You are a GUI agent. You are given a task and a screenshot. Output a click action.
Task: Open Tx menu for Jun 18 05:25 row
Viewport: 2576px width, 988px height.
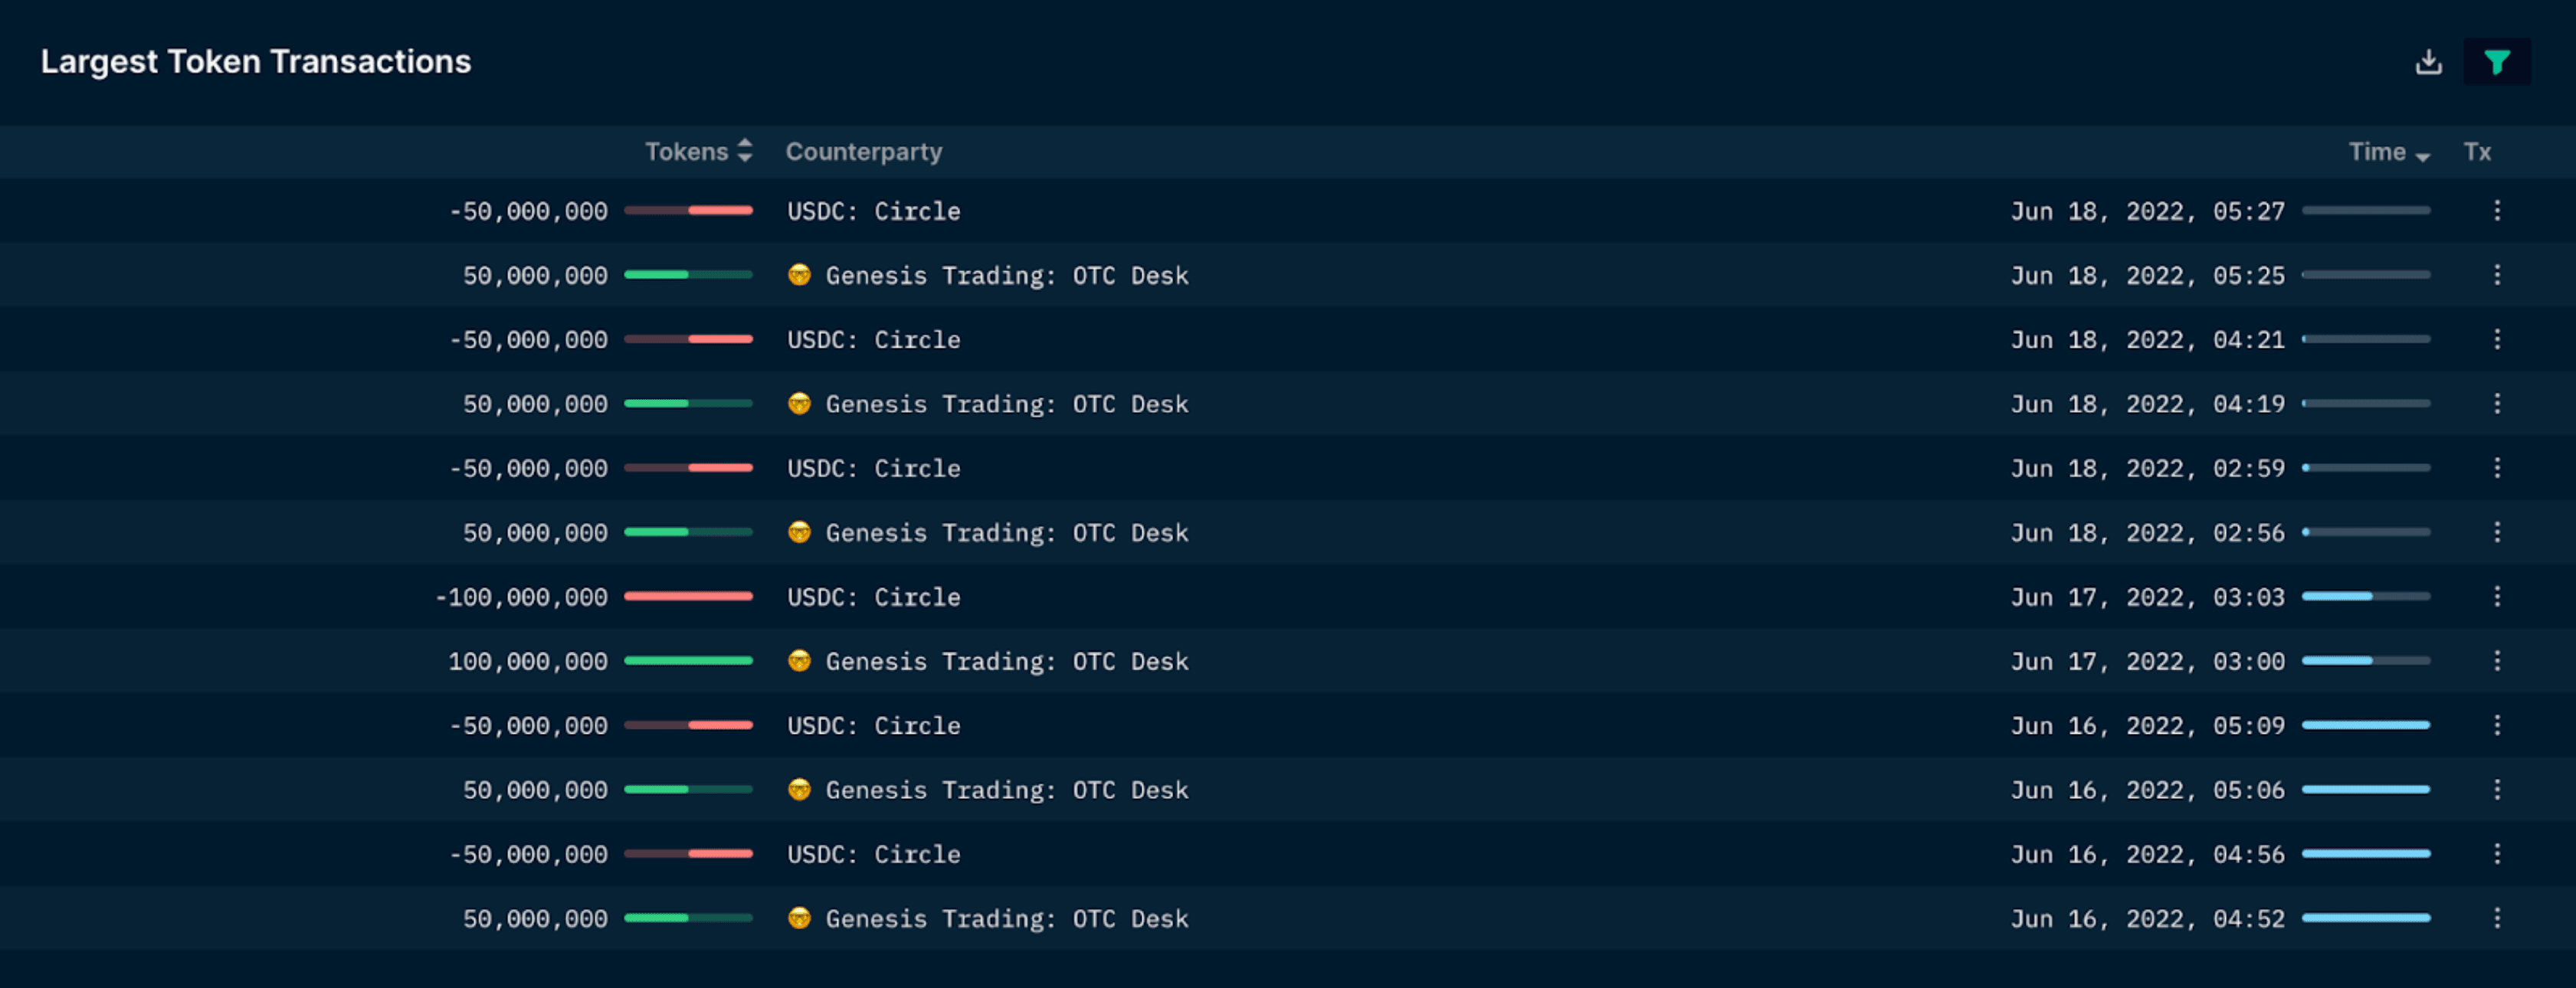(x=2497, y=274)
